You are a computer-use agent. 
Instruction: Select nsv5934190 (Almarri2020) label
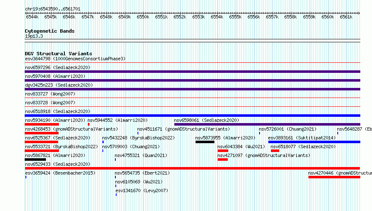pos(55,120)
